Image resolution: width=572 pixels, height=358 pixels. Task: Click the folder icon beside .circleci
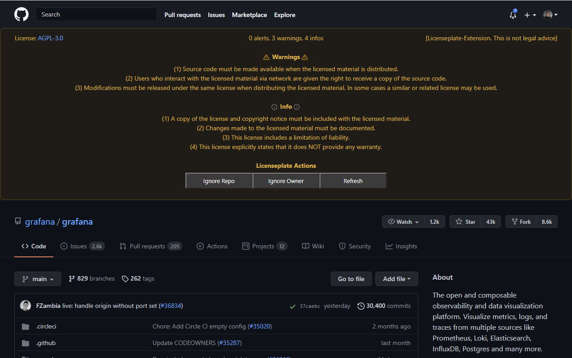25,327
